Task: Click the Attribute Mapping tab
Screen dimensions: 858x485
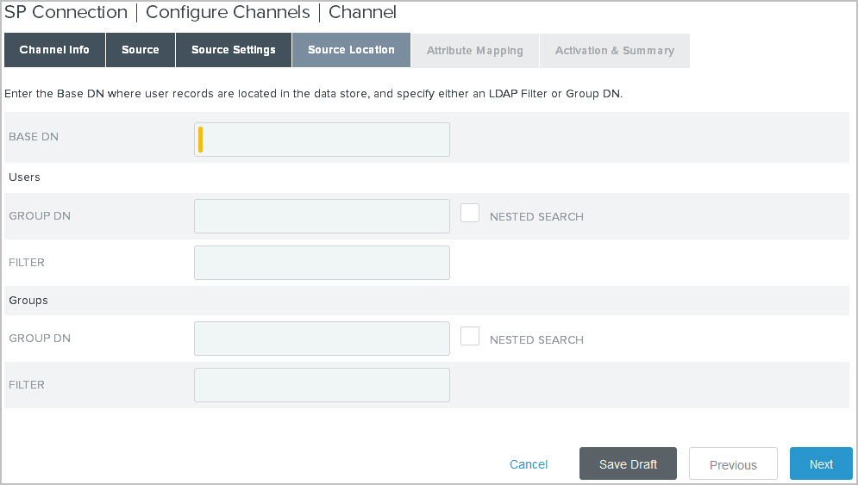Action: click(x=474, y=51)
